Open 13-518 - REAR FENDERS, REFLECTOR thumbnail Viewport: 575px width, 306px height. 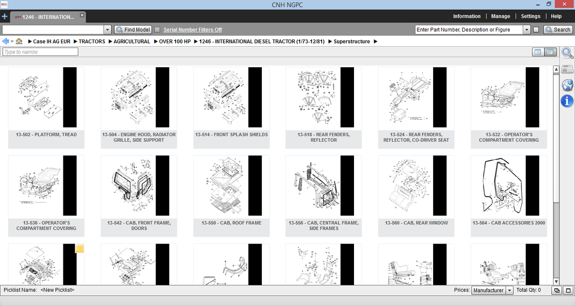pos(324,108)
